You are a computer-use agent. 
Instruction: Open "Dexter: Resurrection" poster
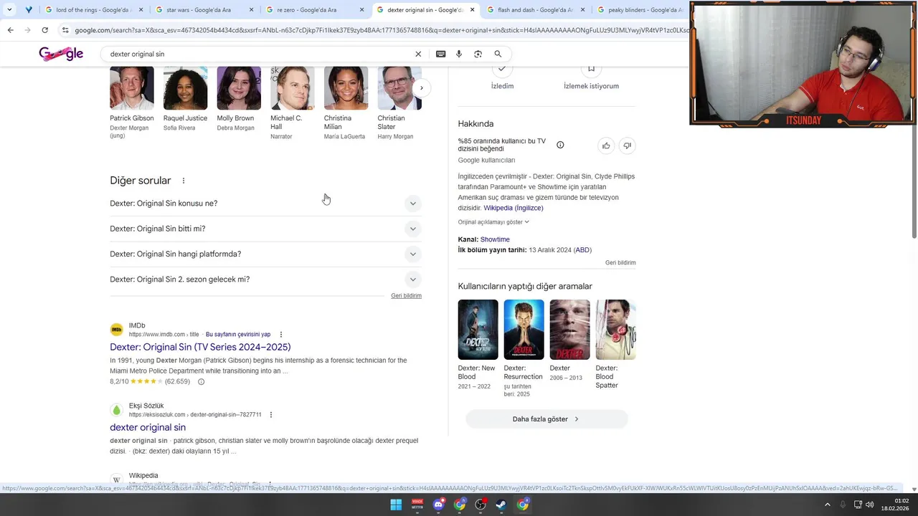524,330
